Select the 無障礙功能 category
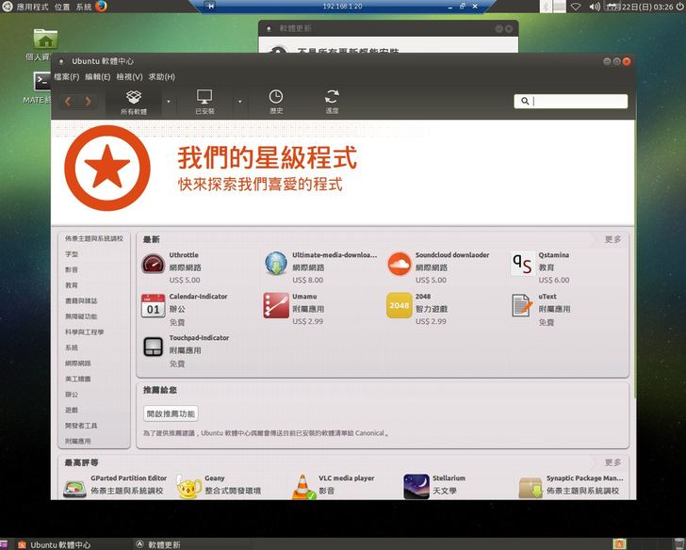 pos(81,316)
